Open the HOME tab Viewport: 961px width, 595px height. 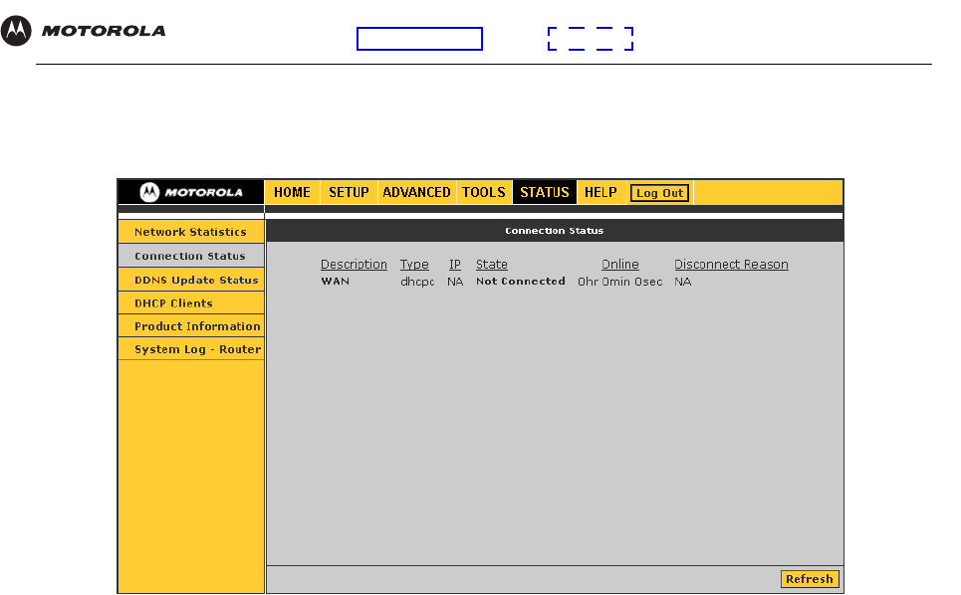click(x=292, y=193)
